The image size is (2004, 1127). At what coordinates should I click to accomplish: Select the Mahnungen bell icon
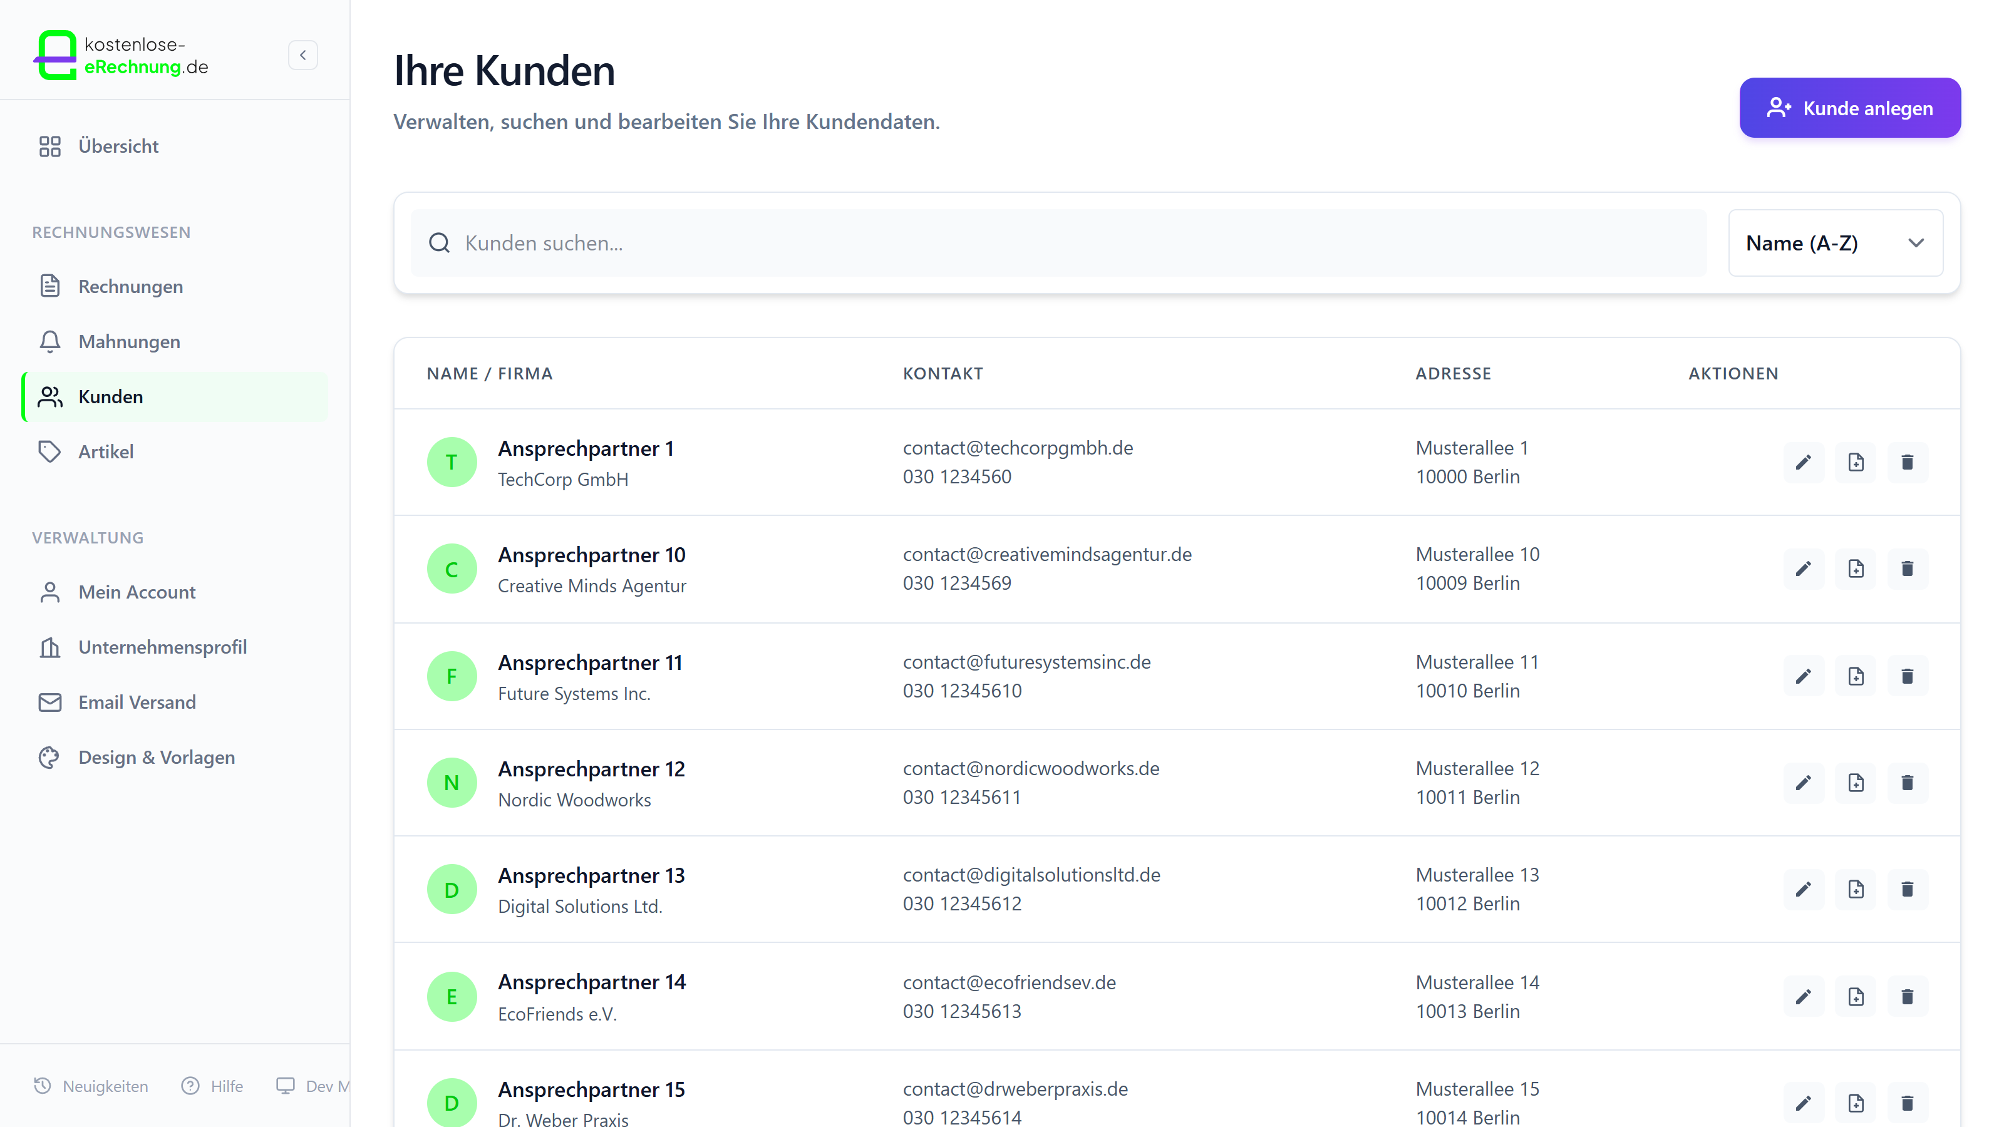tap(50, 341)
